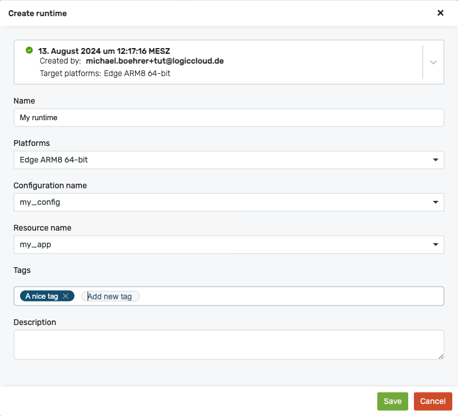The image size is (458, 416).
Task: Open the Resource name dropdown arrow
Action: point(436,245)
